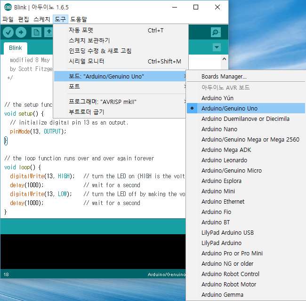Click the digitalWrite(13, LOW) line
This screenshot has width=306, height=301.
point(41,194)
